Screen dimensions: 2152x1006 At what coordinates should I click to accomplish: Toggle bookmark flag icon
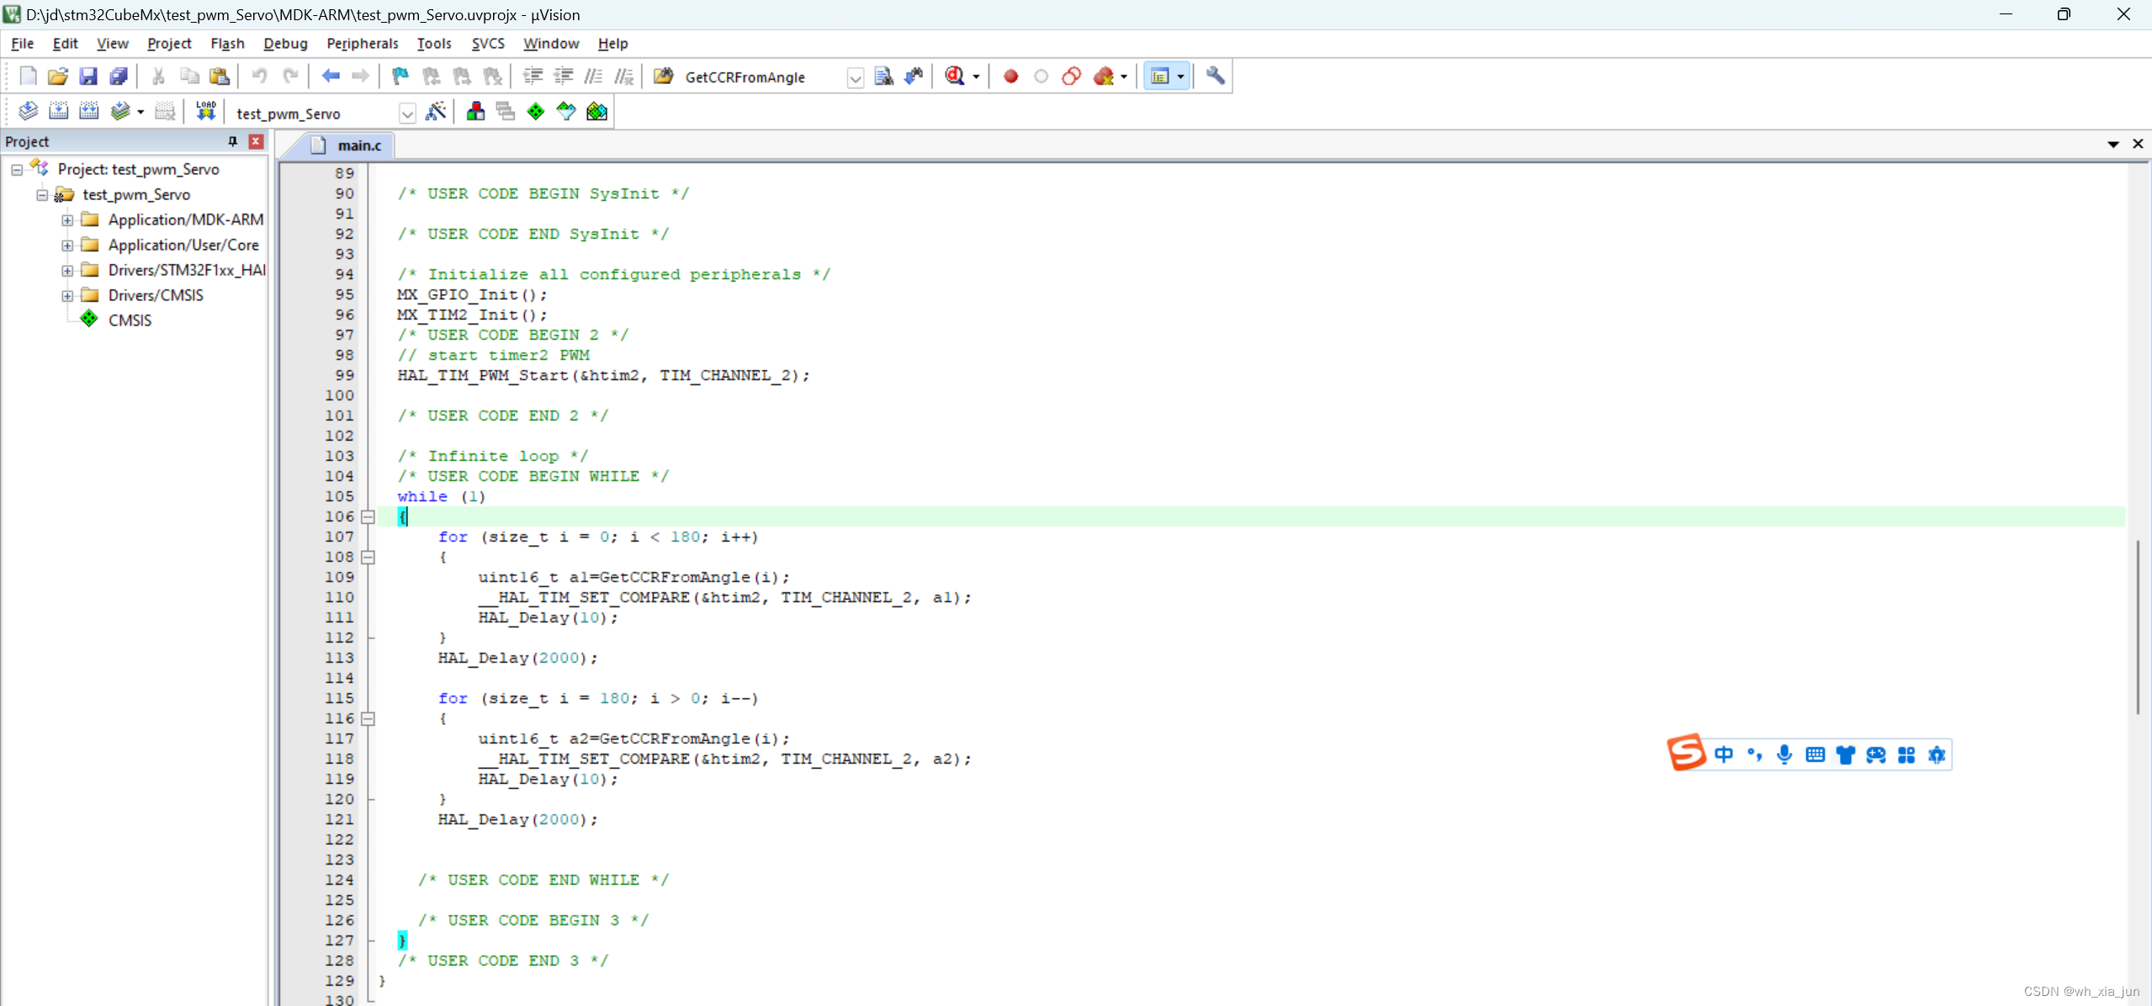(400, 77)
